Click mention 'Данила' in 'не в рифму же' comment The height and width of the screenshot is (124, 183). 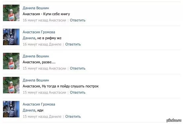coord(29,38)
